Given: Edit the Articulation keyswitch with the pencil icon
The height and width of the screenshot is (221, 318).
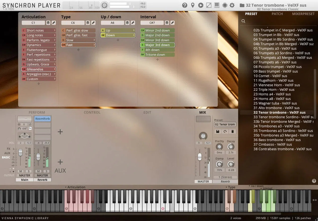Looking at the screenshot, I should (x=54, y=23).
